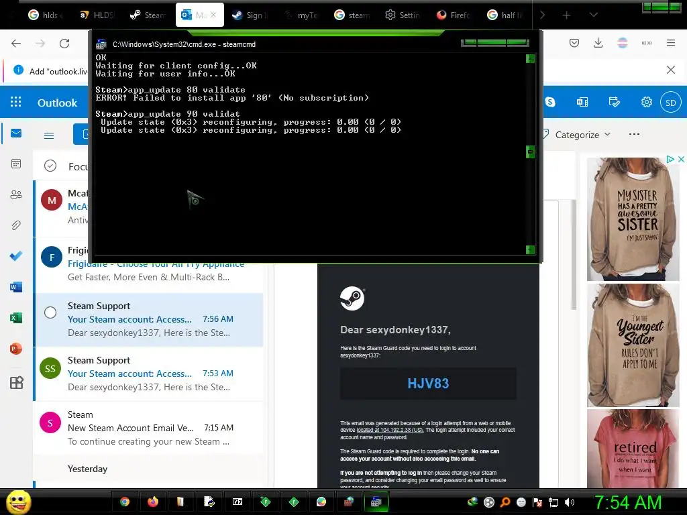Select all messages via Focused circle checkmark
Viewport: 687px width, 515px height.
[50, 166]
